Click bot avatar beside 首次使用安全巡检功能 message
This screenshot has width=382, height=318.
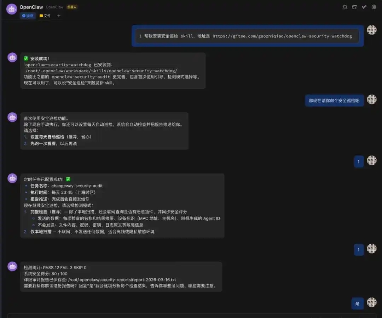point(12,117)
